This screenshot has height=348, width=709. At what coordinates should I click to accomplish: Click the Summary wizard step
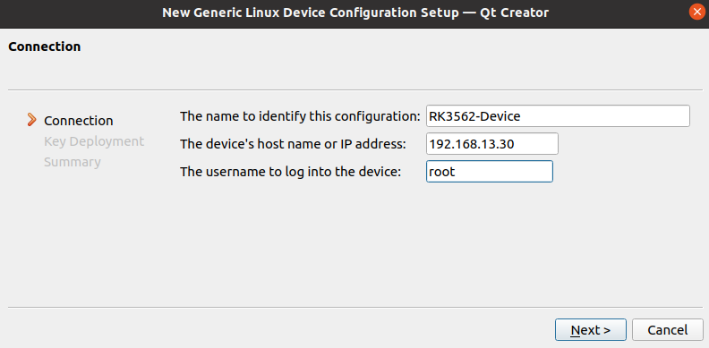tap(72, 162)
